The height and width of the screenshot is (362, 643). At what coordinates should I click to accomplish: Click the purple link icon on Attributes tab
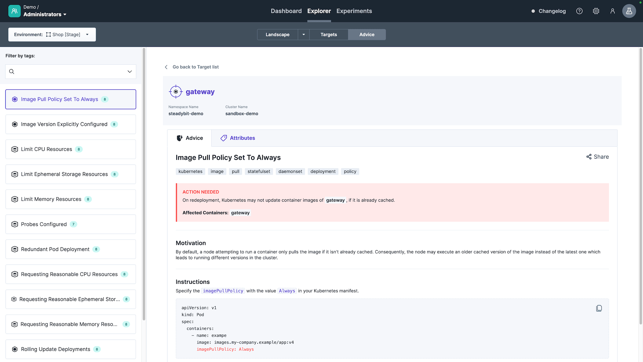224,138
